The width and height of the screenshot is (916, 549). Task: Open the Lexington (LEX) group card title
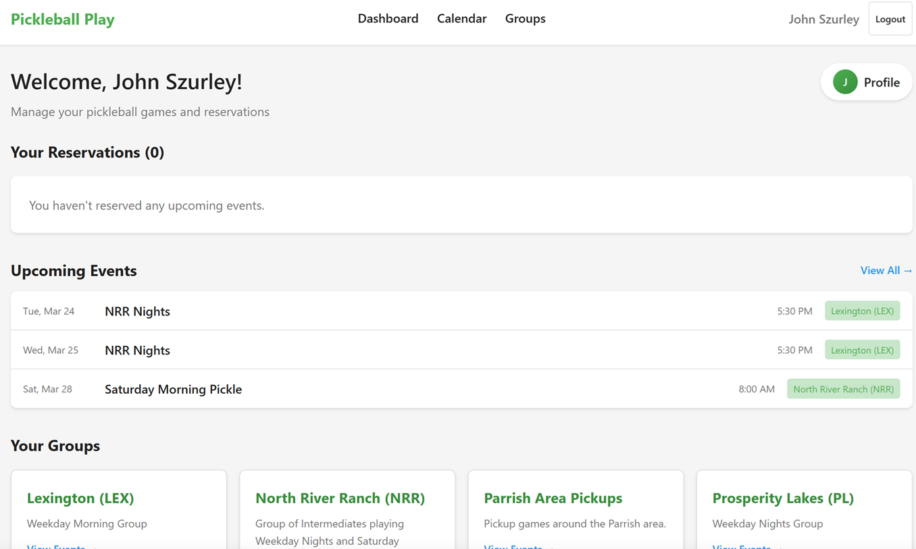pyautogui.click(x=80, y=498)
